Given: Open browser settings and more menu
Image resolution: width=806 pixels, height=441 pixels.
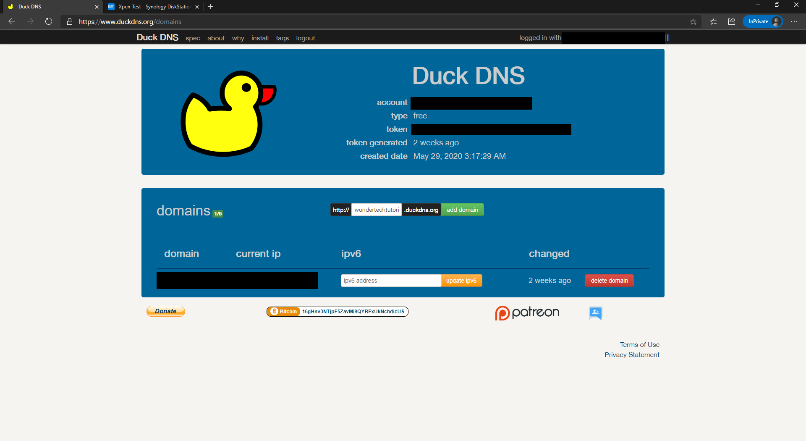Looking at the screenshot, I should pos(794,21).
